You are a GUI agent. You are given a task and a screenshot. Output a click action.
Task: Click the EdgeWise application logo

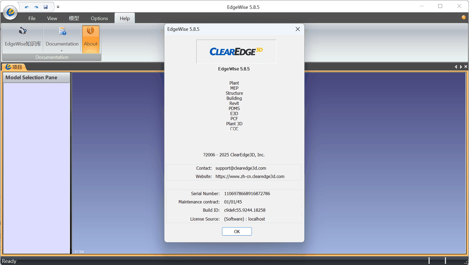10,12
